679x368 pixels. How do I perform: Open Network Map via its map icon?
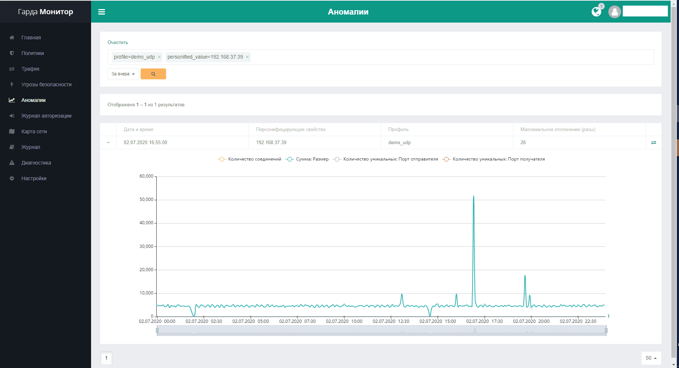(12, 131)
